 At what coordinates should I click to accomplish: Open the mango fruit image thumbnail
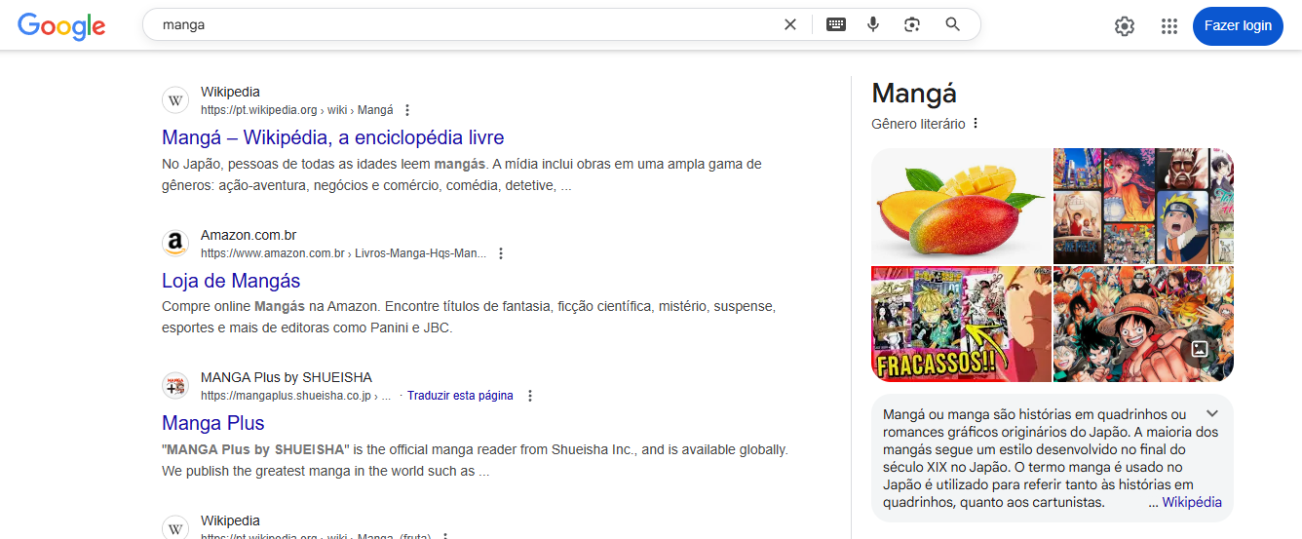(961, 206)
